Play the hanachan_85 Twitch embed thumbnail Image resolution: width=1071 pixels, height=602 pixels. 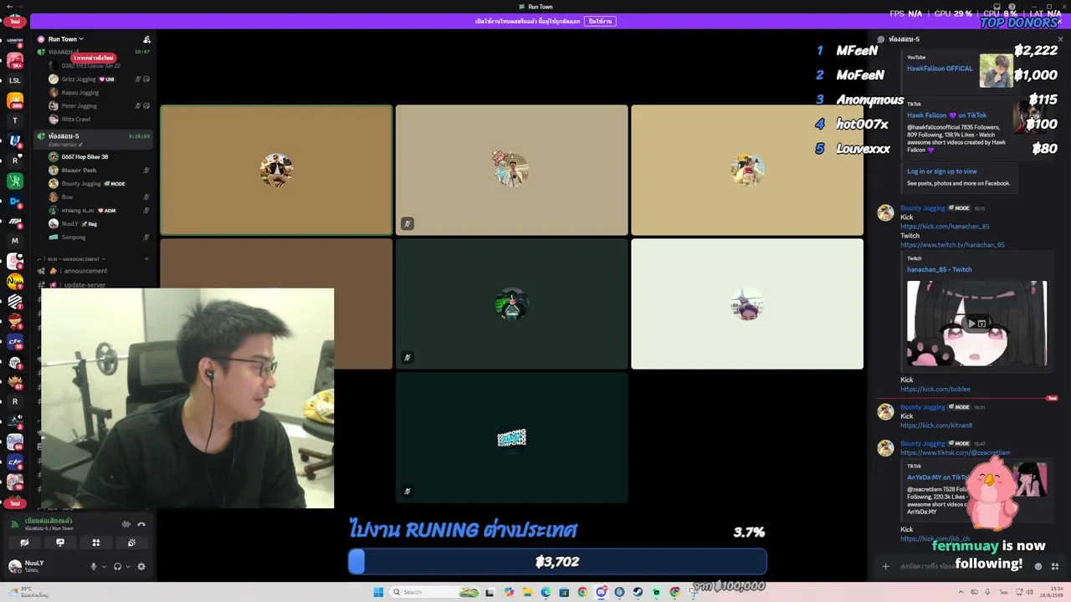click(x=976, y=324)
